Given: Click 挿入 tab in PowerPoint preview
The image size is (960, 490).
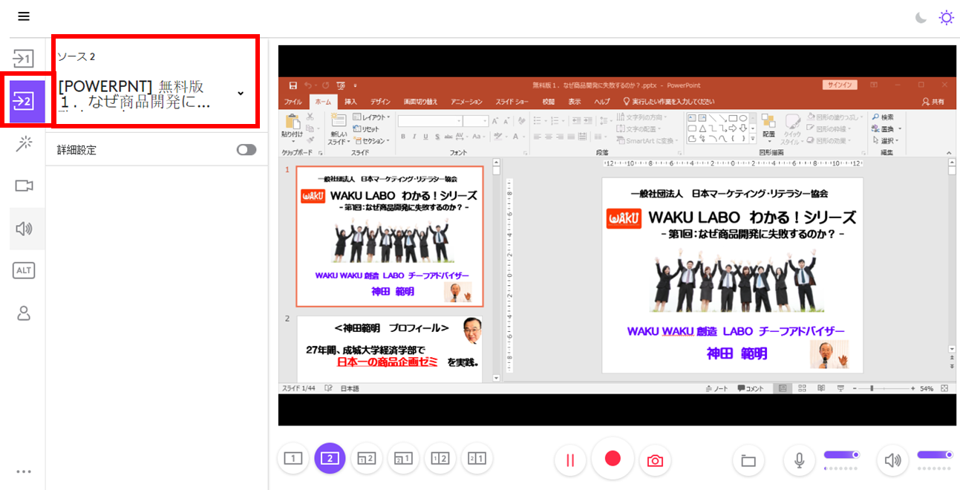Looking at the screenshot, I should coord(350,102).
